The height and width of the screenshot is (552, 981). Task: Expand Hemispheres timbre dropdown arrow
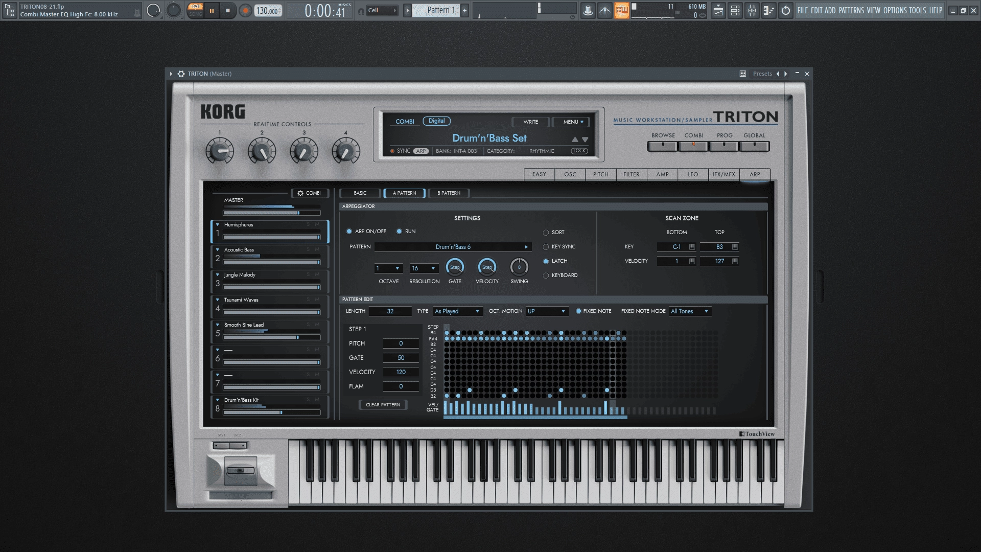click(x=218, y=224)
